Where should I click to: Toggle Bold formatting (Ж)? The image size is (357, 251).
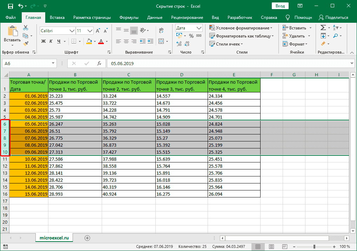point(43,41)
